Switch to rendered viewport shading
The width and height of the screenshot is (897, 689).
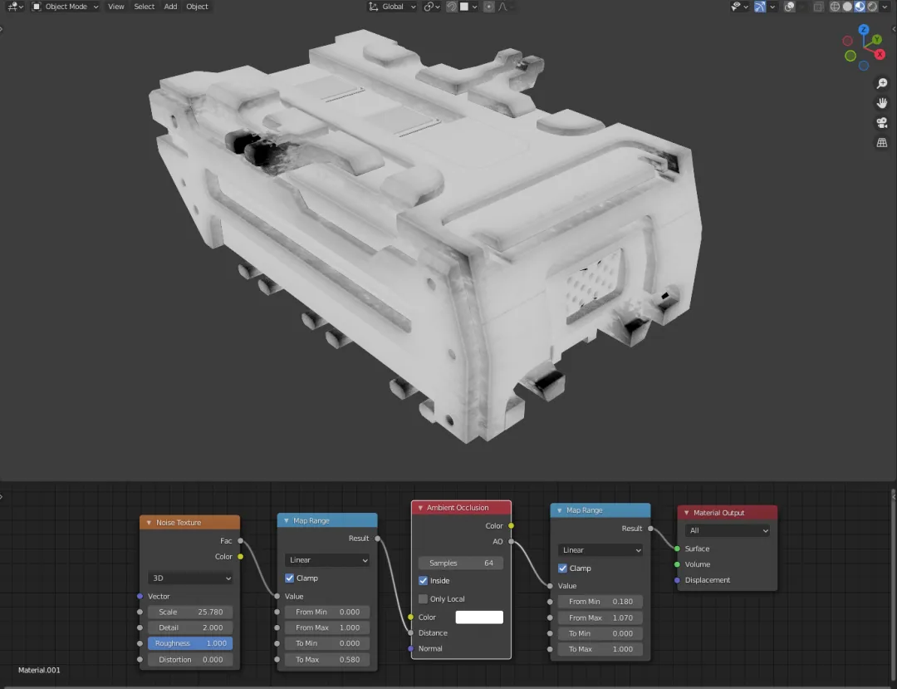click(x=872, y=7)
